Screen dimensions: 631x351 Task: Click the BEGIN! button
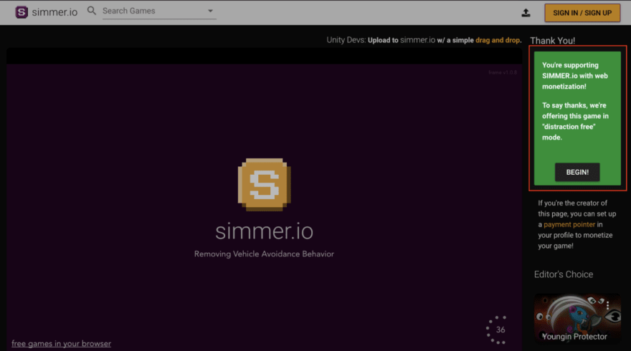[577, 172]
